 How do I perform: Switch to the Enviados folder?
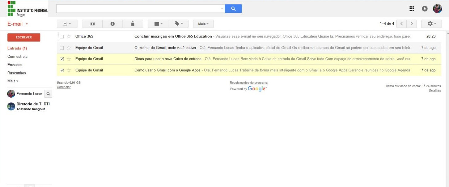pyautogui.click(x=14, y=65)
